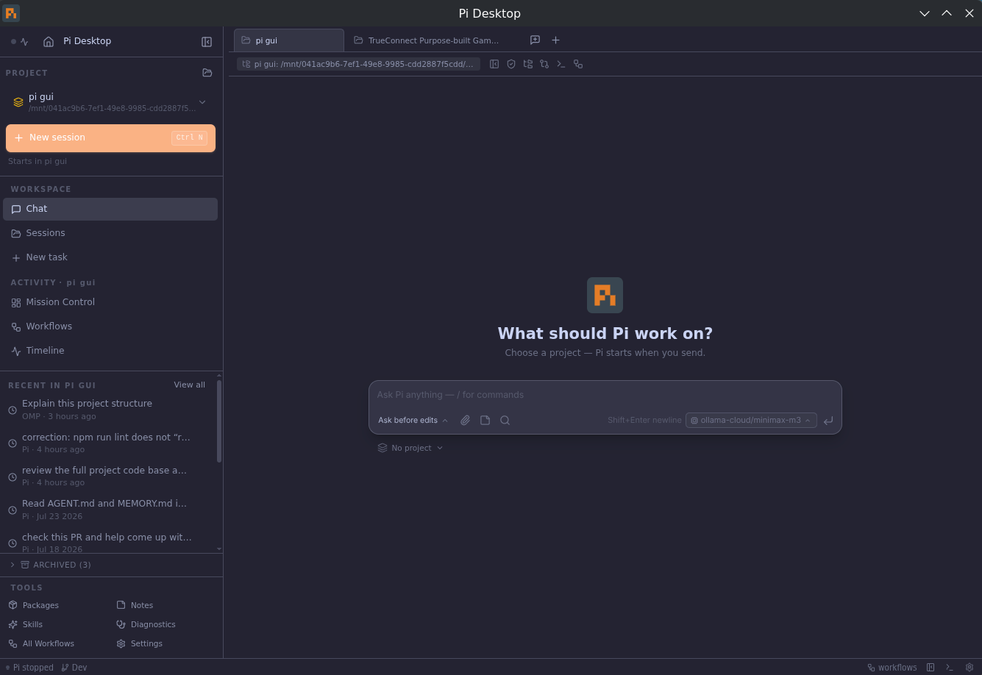Click workflow icon in path toolbar
Screen dimensions: 982x675
(578, 64)
